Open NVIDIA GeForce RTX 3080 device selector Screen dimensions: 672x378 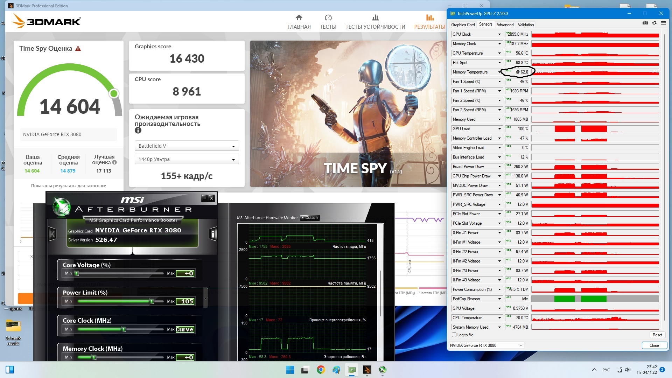tap(486, 345)
